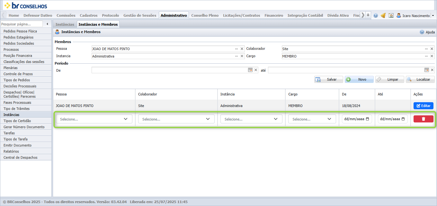The width and height of the screenshot is (437, 206).
Task: Open the Ajuda link
Action: (430, 32)
